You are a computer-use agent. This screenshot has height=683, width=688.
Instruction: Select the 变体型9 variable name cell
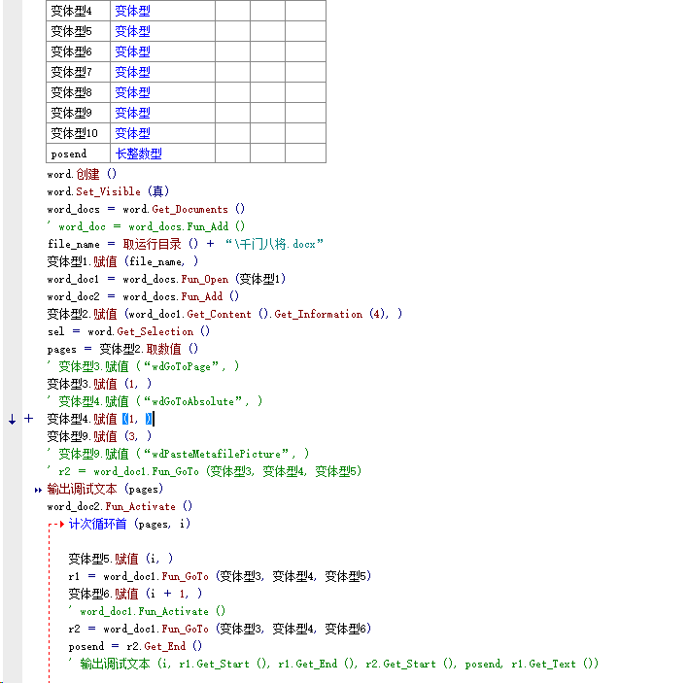pyautogui.click(x=78, y=113)
